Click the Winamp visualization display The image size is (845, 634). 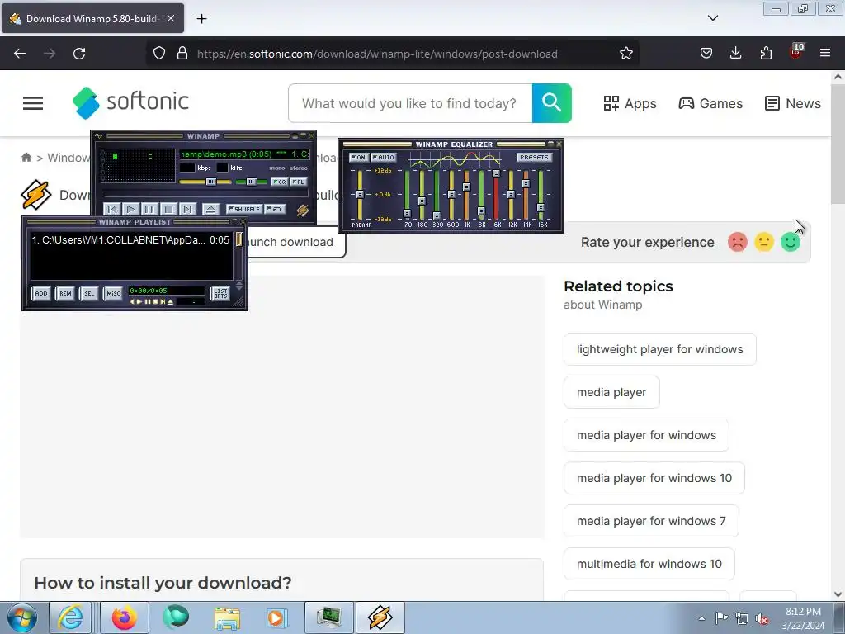pos(138,166)
